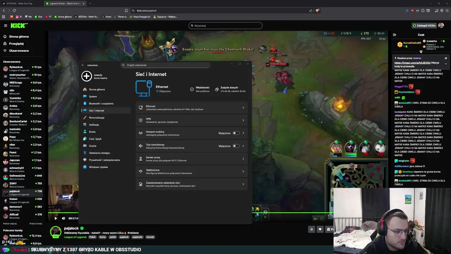
Task: Click the Znajdź ustawienie search box
Action: pos(165,65)
